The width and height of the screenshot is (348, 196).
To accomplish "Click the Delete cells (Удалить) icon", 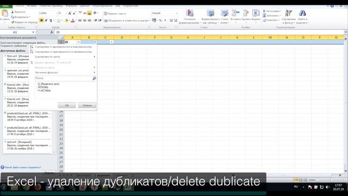I will tap(246, 13).
